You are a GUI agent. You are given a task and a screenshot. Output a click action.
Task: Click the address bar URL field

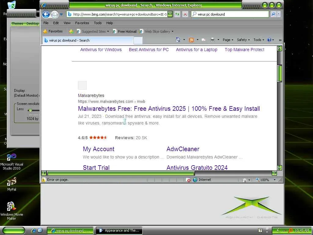pyautogui.click(x=120, y=14)
